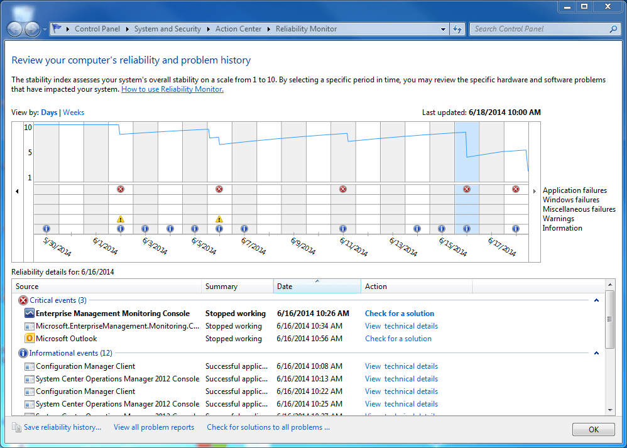Click the warning icon on 6/6/2014
Image resolution: width=627 pixels, height=448 pixels.
click(x=219, y=219)
